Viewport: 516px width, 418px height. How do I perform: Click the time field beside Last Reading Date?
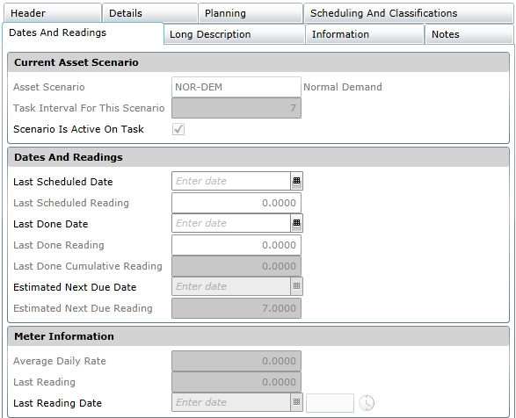(330, 402)
